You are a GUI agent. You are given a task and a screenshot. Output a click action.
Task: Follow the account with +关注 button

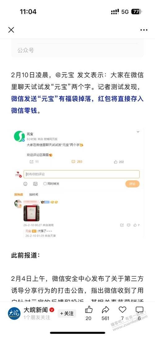pyautogui.click(x=67, y=314)
